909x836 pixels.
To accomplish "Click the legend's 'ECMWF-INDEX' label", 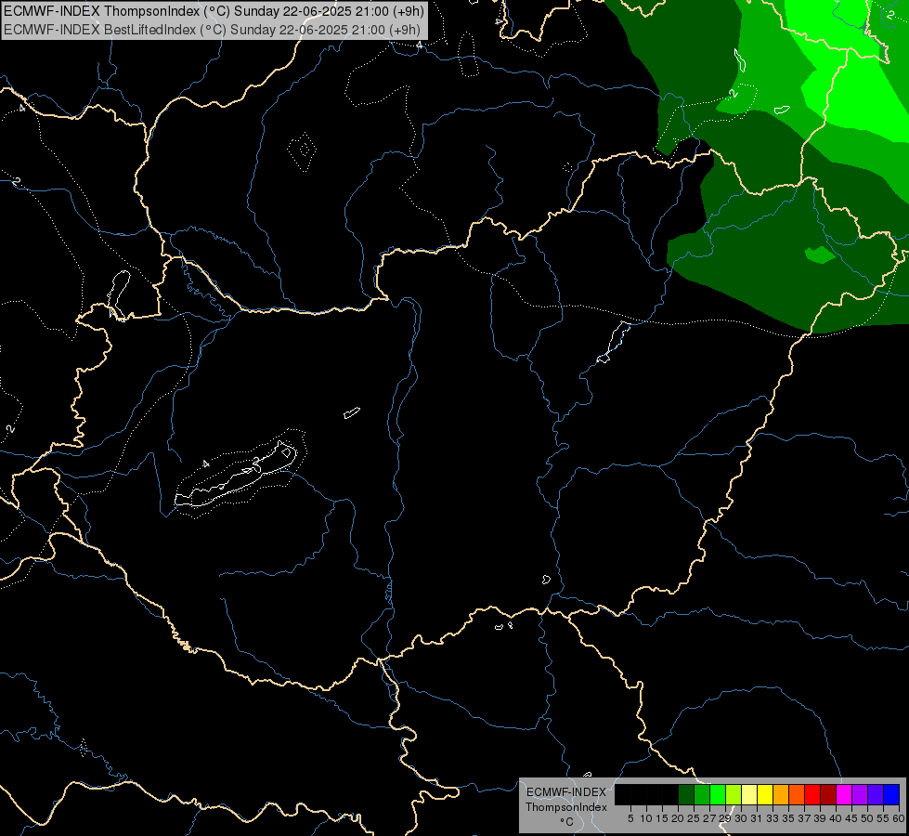I will (x=565, y=792).
